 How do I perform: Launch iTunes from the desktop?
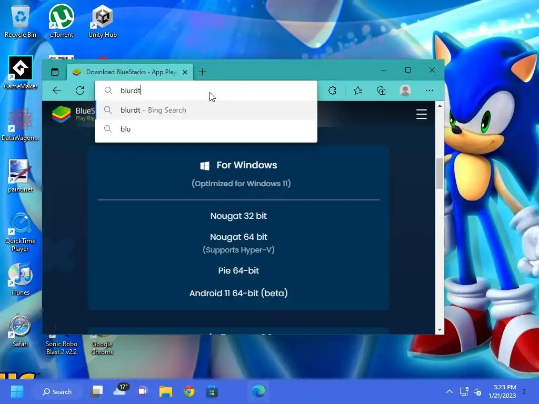pos(21,279)
